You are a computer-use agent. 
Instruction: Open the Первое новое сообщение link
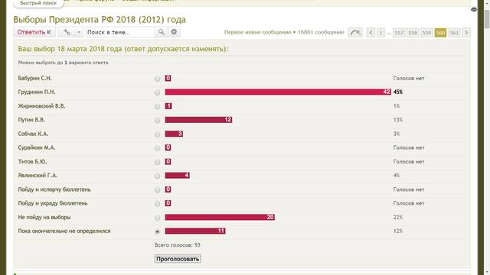pyautogui.click(x=257, y=32)
